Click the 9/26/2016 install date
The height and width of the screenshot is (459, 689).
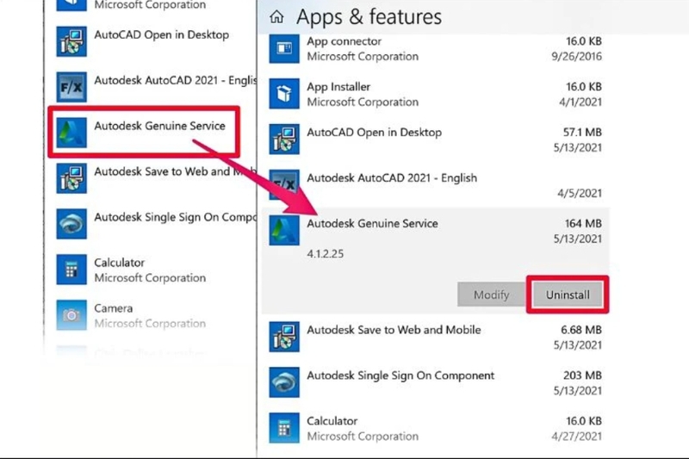click(576, 57)
